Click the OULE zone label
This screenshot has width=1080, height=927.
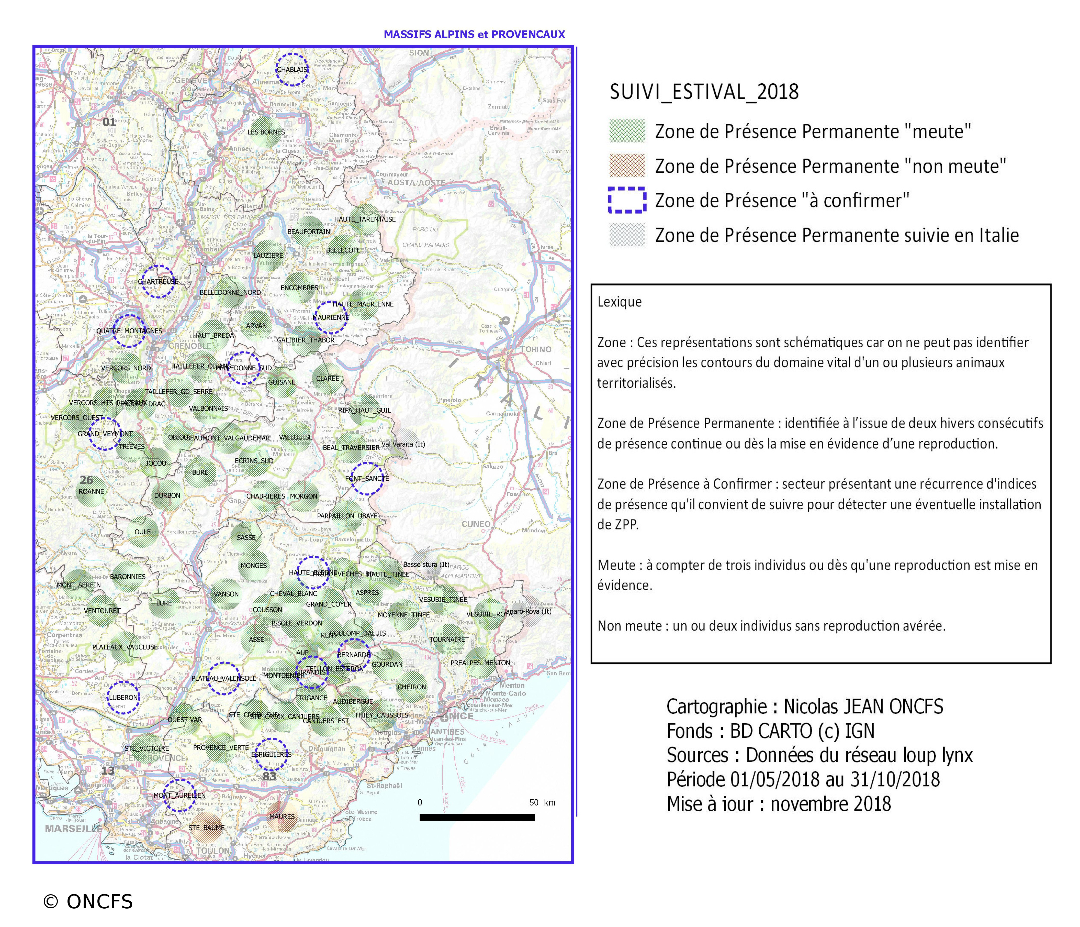(x=142, y=532)
